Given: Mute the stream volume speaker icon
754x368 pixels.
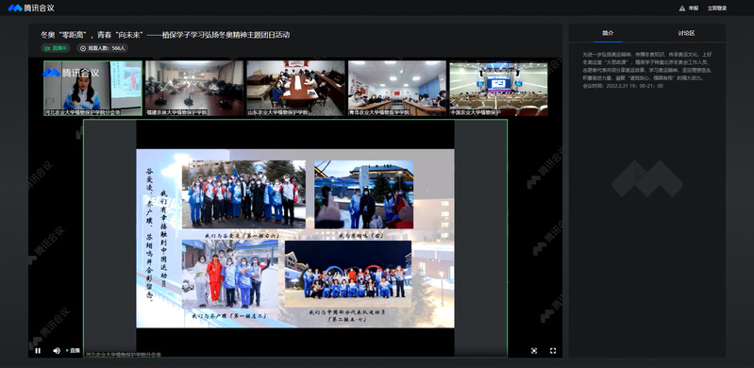Looking at the screenshot, I should 57,351.
